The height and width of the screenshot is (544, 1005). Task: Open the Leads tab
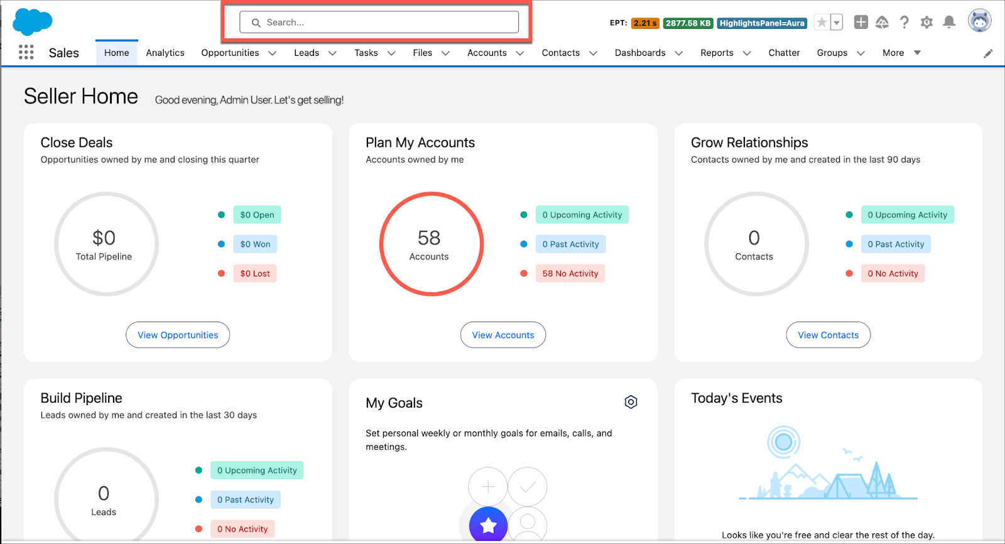pyautogui.click(x=307, y=53)
